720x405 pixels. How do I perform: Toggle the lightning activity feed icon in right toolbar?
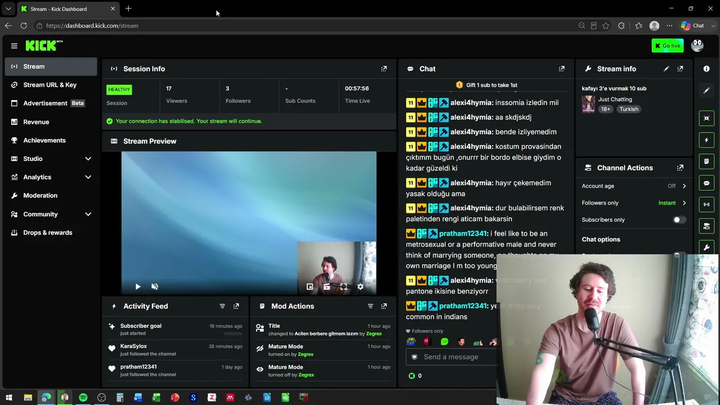706,139
